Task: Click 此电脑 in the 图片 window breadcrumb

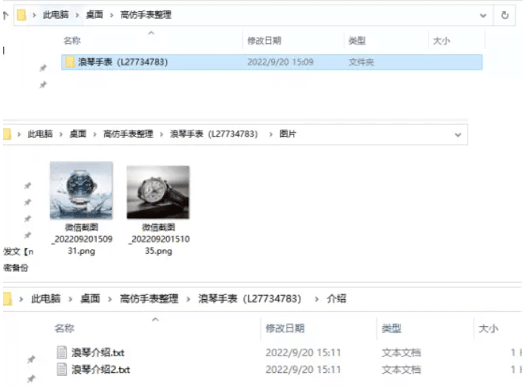Action: [x=40, y=134]
